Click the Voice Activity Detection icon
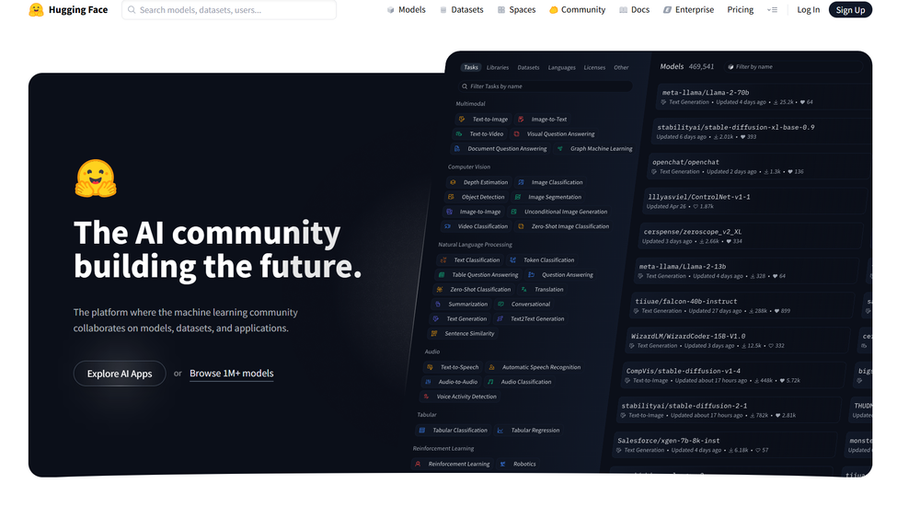The width and height of the screenshot is (920, 518). click(x=427, y=397)
